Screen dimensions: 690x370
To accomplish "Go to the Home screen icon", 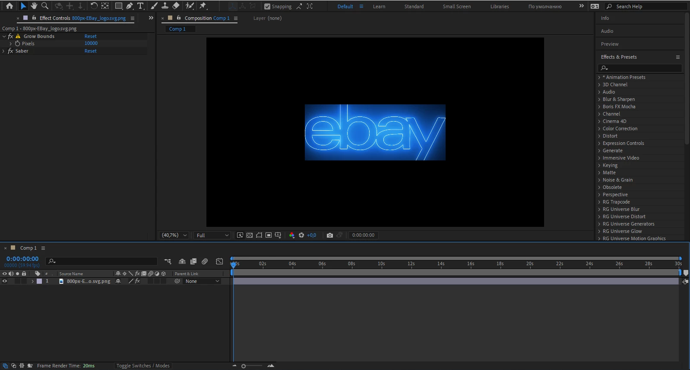I will click(x=9, y=6).
